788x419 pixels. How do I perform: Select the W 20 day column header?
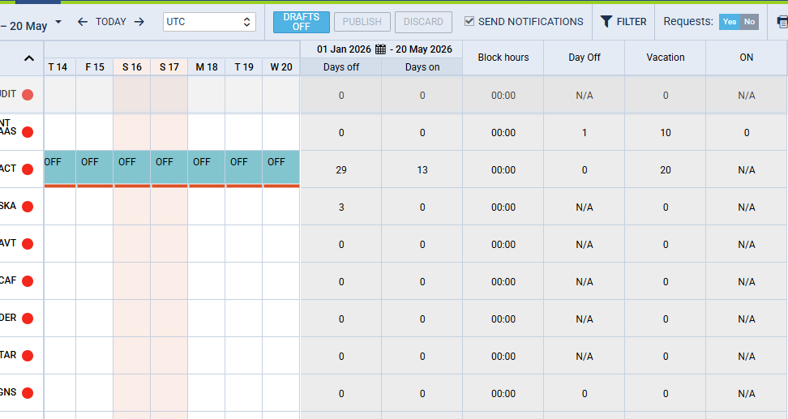tap(281, 66)
